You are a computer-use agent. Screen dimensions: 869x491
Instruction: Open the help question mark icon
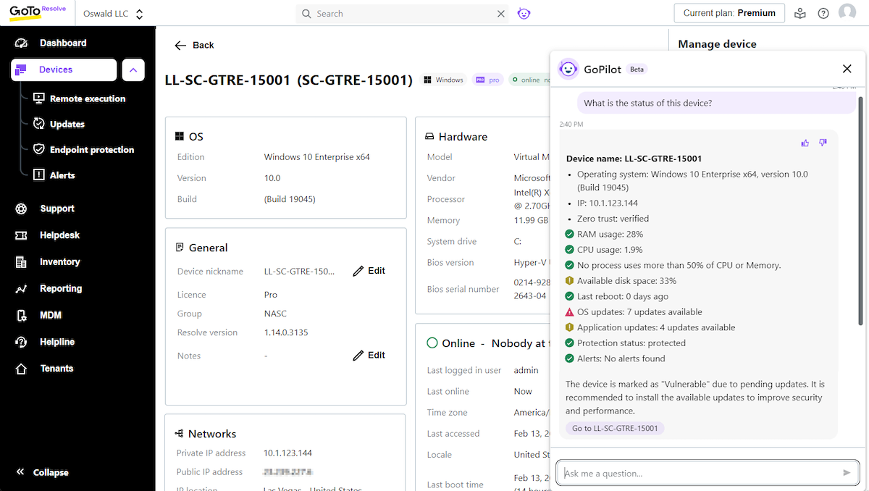(823, 14)
